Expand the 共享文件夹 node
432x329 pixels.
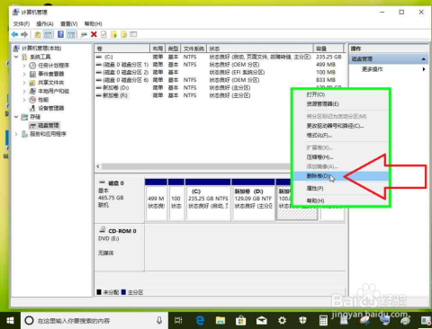24,83
